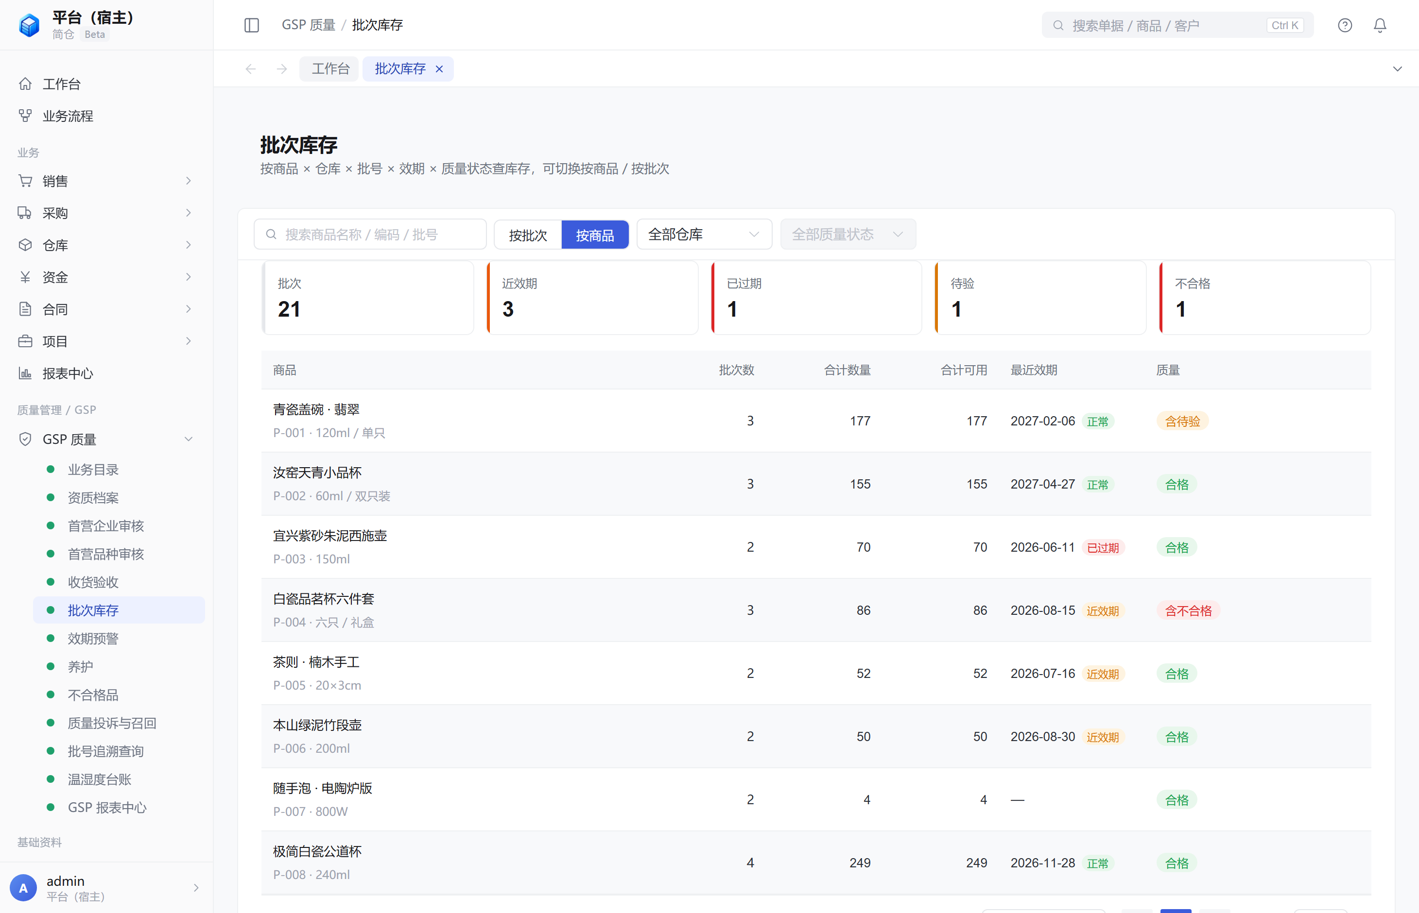1419x913 pixels.
Task: Click the 含不合格 tag for 白瓷品茗杯六件套
Action: click(x=1188, y=610)
